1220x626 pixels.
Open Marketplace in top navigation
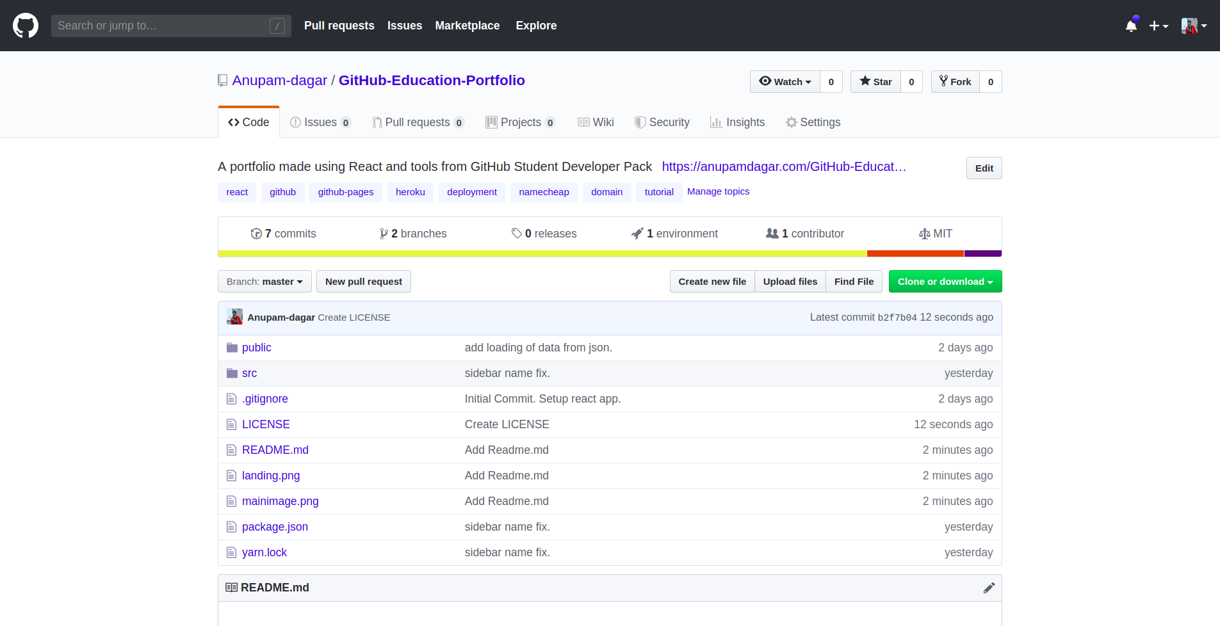pos(468,26)
